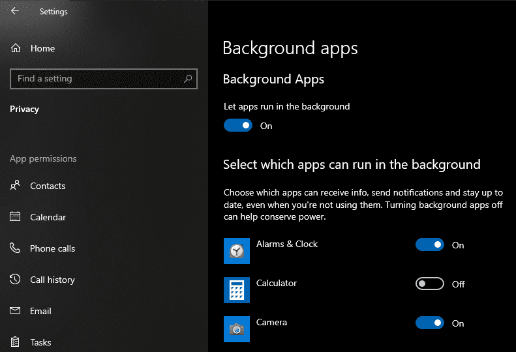This screenshot has width=516, height=352.
Task: Click the Calculator app icon
Action: 237,290
